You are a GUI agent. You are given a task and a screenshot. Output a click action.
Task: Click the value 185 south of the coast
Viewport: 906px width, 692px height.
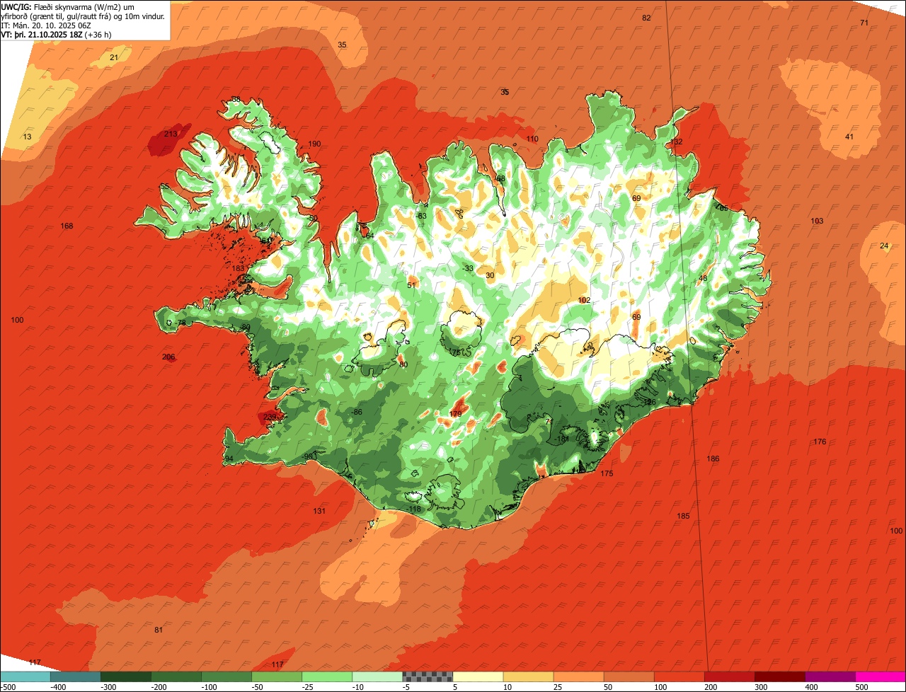click(x=683, y=516)
